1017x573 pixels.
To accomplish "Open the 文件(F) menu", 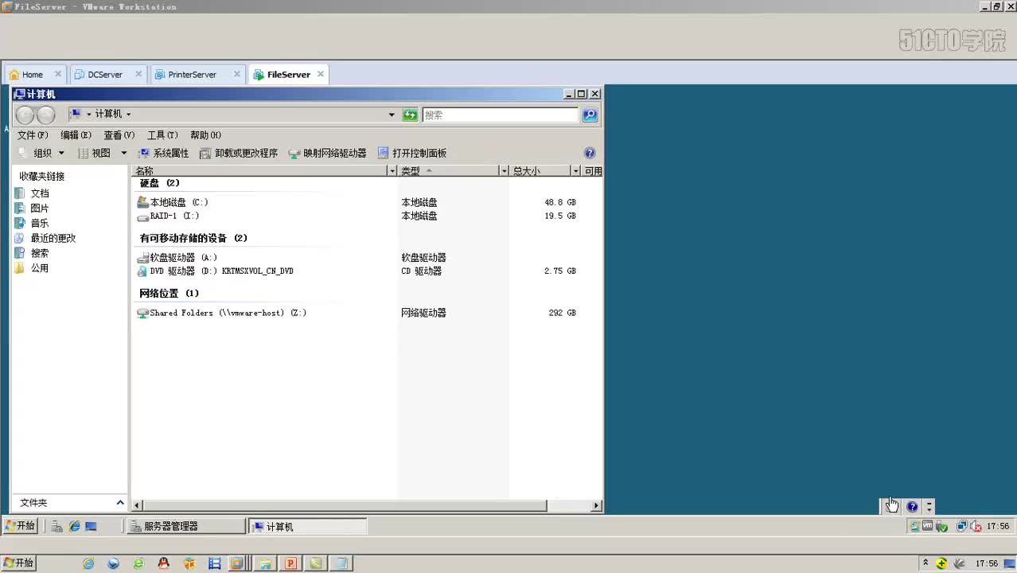I will [33, 135].
